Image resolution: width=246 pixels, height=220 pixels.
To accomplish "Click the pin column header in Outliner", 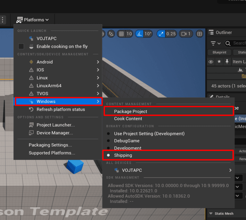I will click(227, 62).
